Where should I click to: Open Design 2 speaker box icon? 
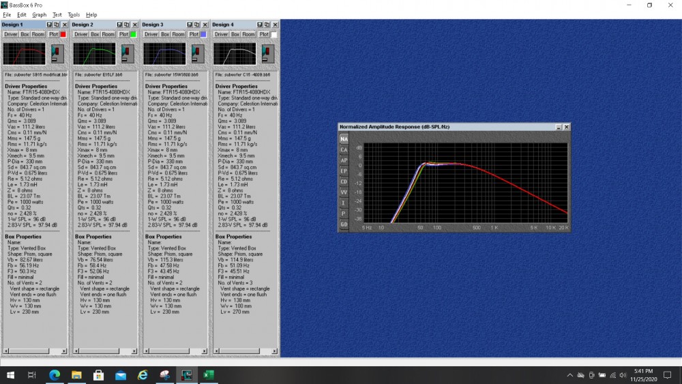pyautogui.click(x=128, y=54)
